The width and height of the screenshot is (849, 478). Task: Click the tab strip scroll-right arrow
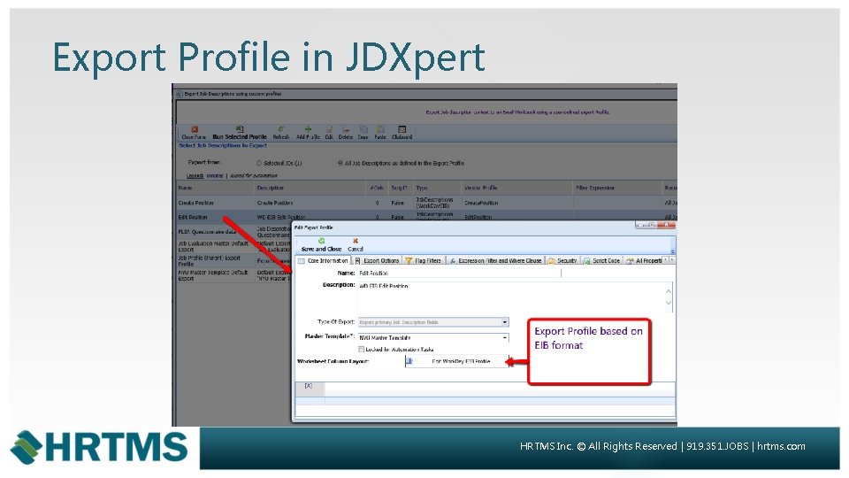pyautogui.click(x=672, y=260)
